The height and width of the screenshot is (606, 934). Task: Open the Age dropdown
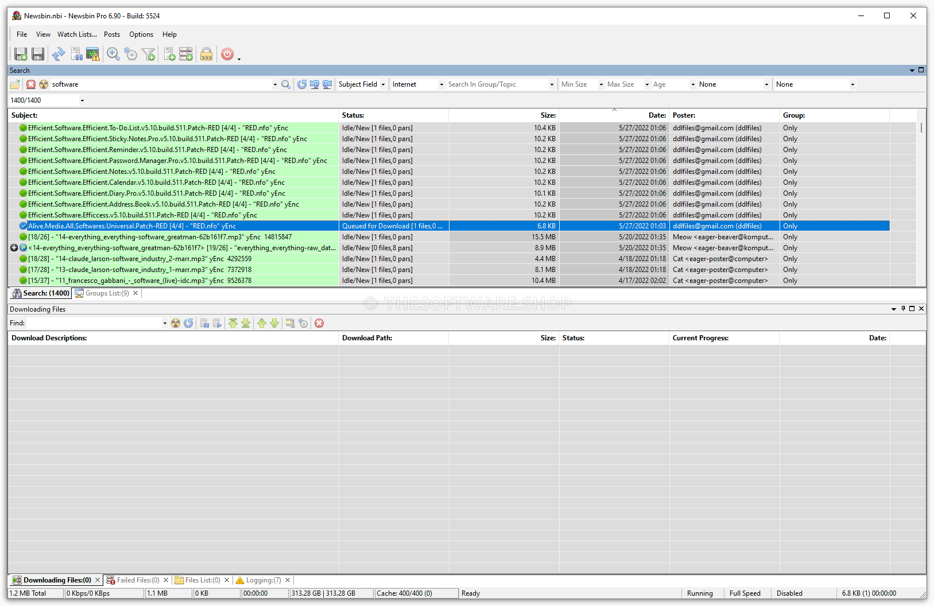click(693, 84)
